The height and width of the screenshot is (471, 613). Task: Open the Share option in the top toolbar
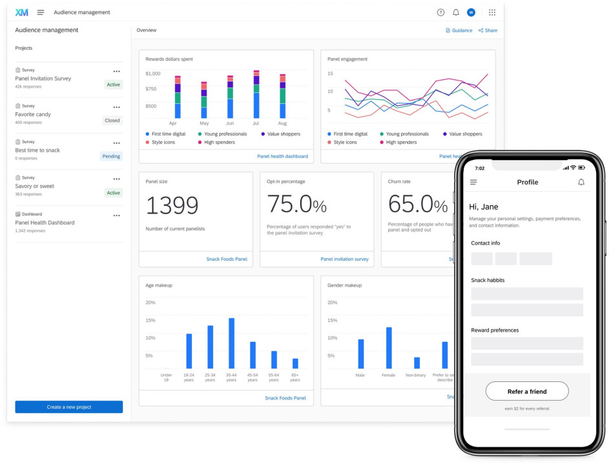[488, 30]
